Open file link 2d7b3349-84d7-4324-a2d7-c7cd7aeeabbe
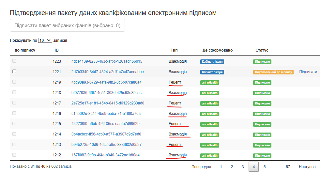 (x=107, y=72)
